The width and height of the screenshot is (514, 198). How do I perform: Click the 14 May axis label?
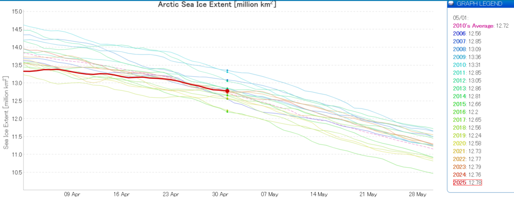pos(319,194)
